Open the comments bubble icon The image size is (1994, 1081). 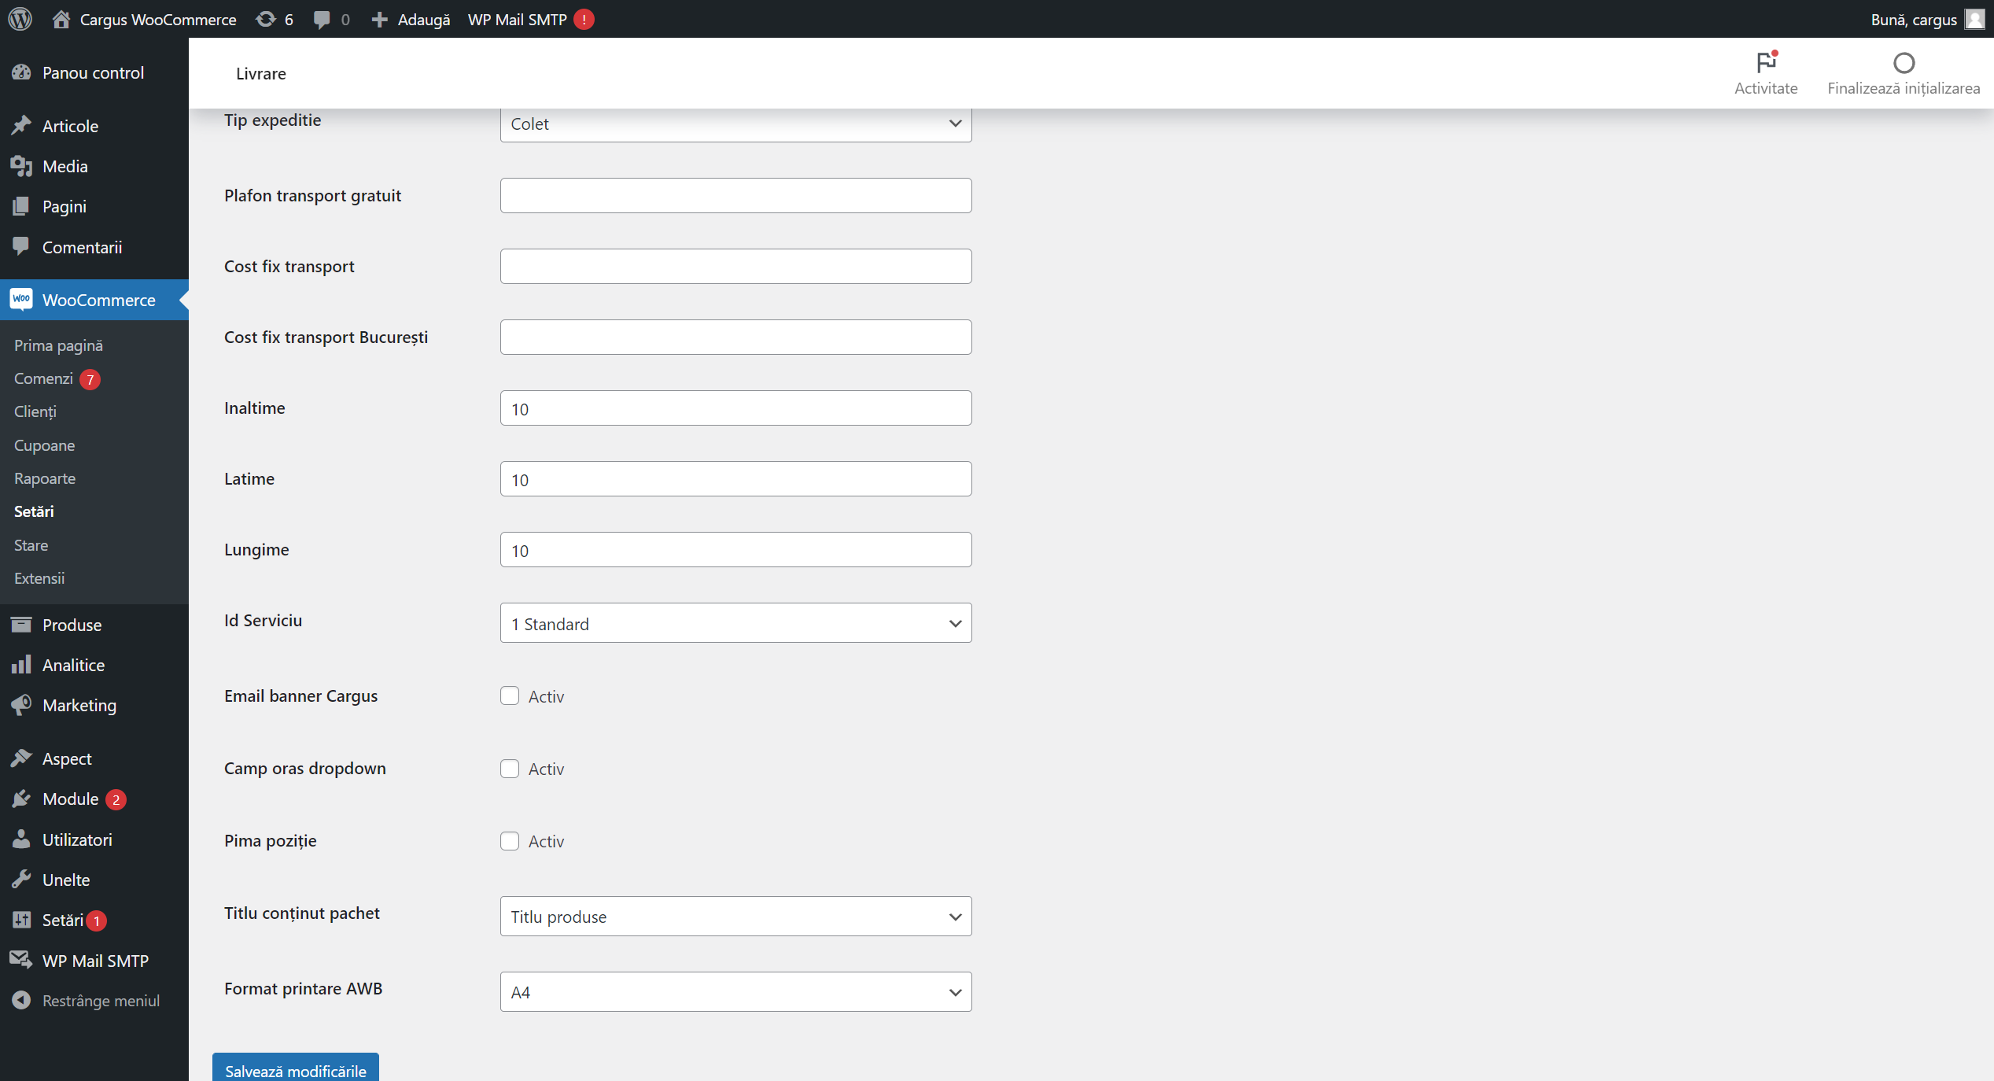click(321, 20)
